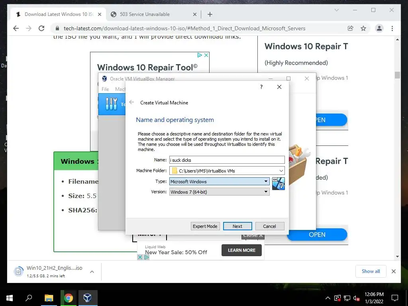Viewport: 408px width, 306px height.
Task: Click the site lock icon in address bar
Action: tap(58, 28)
